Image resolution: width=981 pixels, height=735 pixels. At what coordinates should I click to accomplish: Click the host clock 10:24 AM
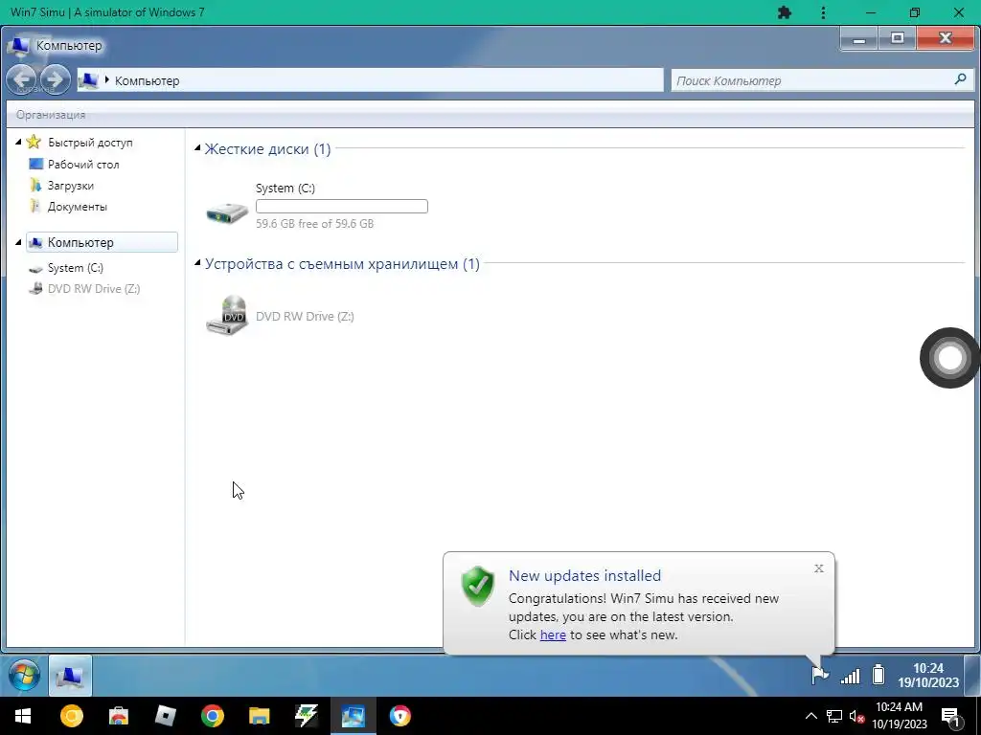coord(899,716)
